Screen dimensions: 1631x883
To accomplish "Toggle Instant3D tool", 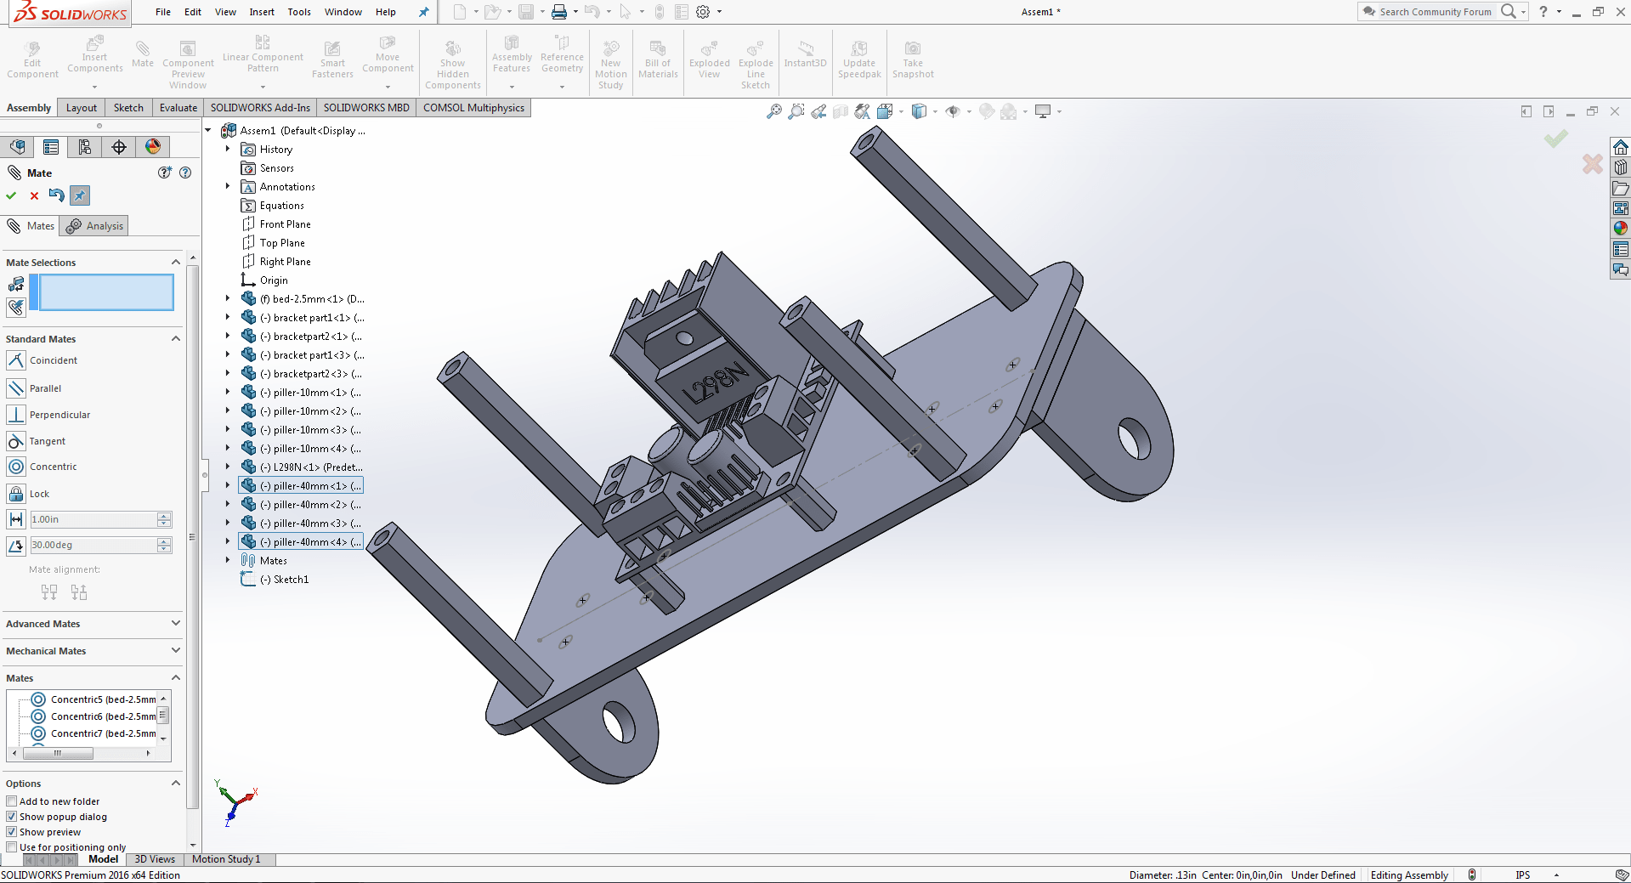I will coord(805,54).
